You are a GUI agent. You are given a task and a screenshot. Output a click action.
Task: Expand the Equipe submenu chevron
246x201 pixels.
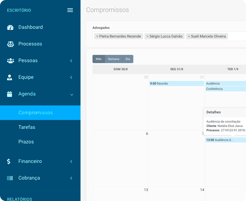[71, 77]
